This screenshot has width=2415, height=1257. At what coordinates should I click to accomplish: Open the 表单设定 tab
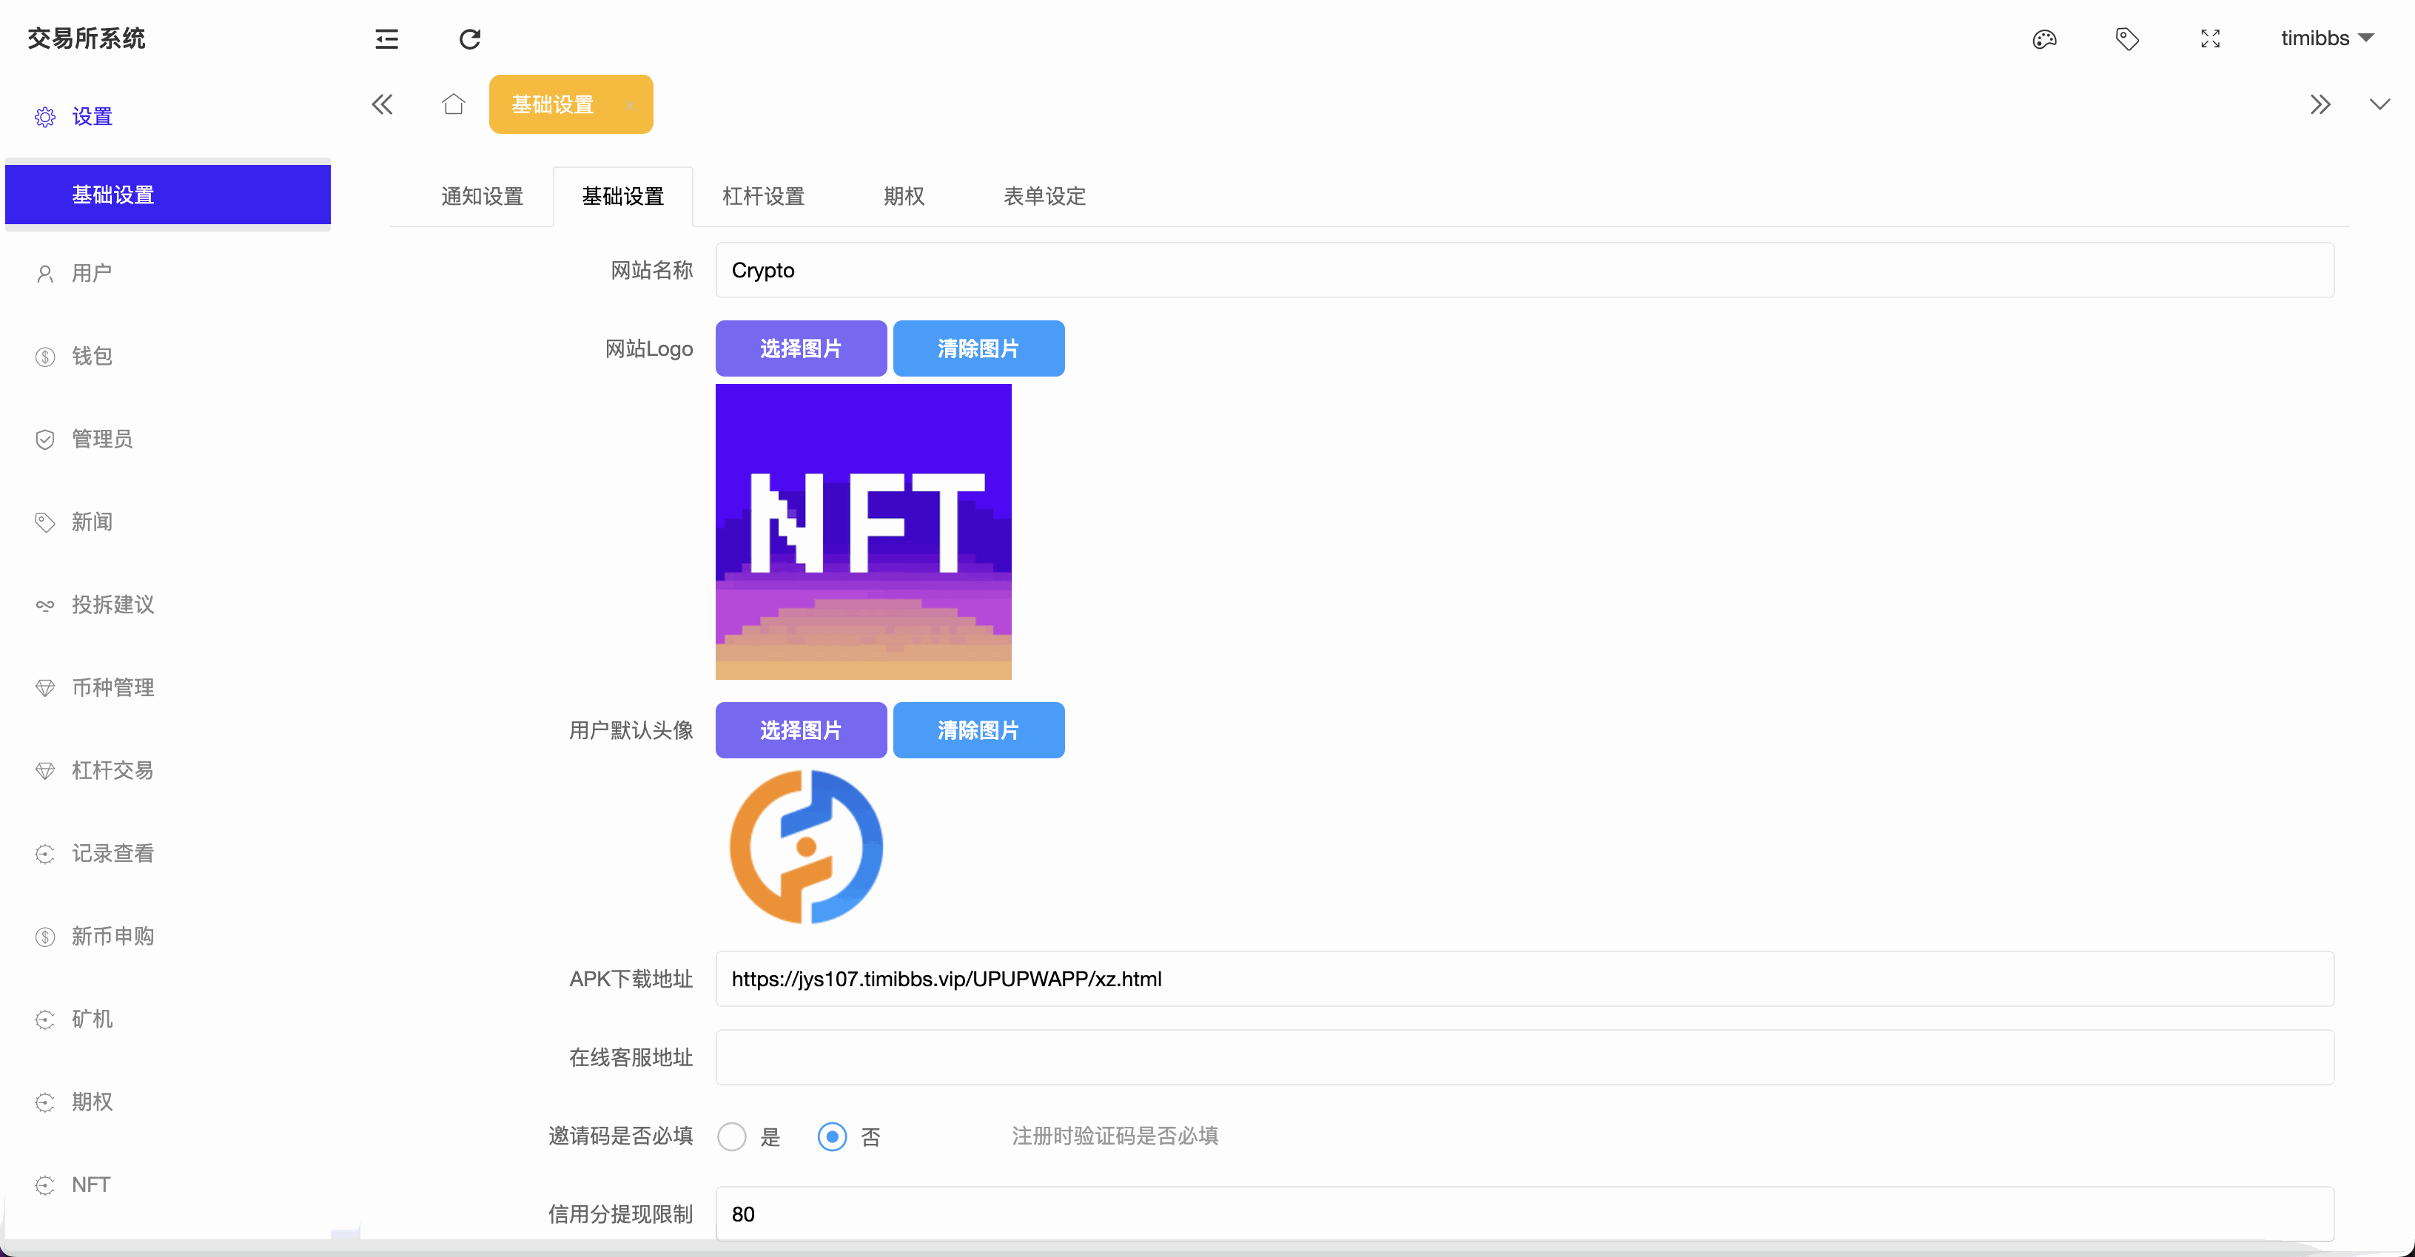tap(1044, 196)
